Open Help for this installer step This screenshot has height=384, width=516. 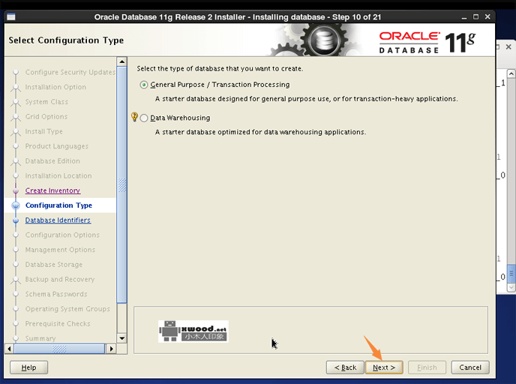coord(28,367)
